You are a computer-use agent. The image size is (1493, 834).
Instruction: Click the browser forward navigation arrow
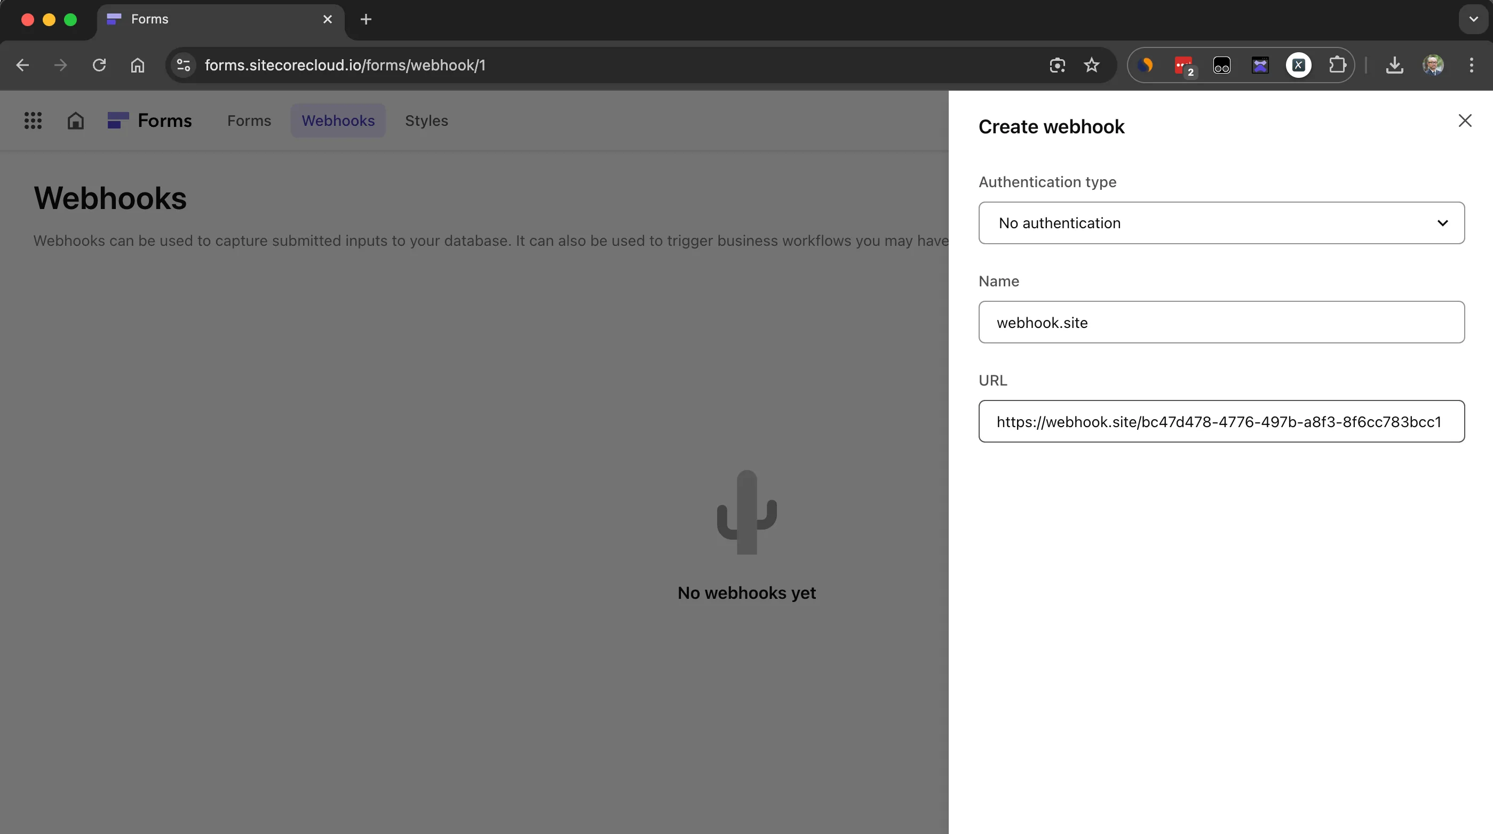(x=60, y=65)
